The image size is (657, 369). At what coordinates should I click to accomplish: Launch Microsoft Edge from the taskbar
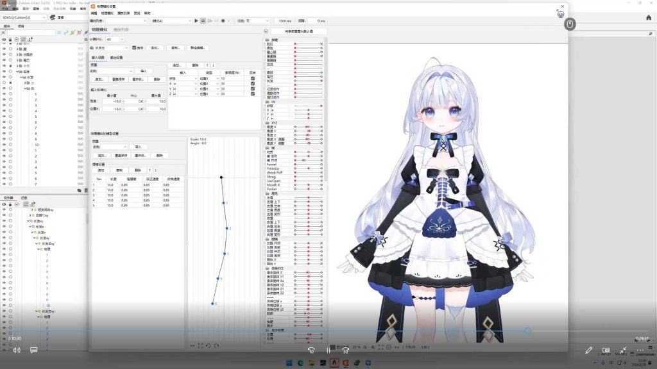point(300,363)
